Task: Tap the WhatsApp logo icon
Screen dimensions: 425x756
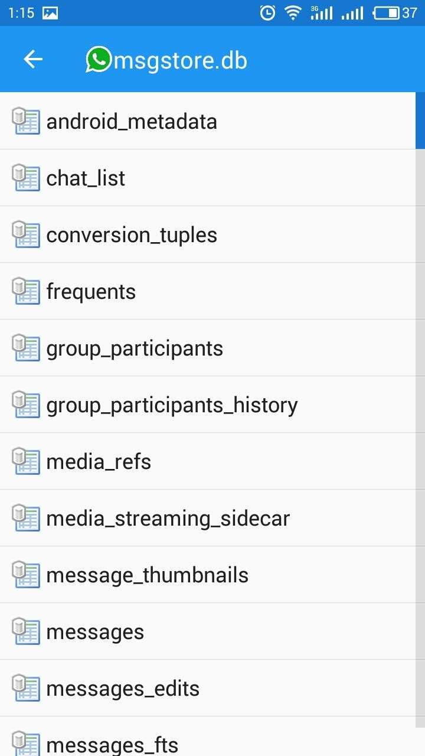Action: coord(99,60)
